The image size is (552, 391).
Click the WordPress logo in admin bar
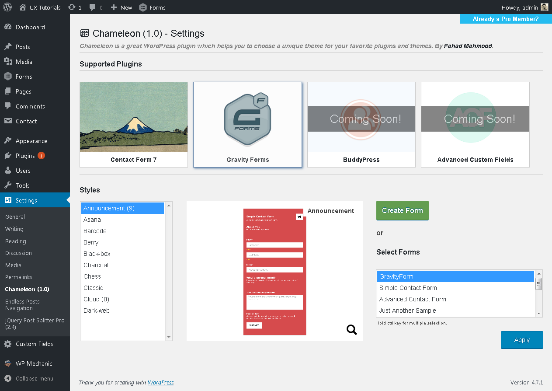pos(7,7)
